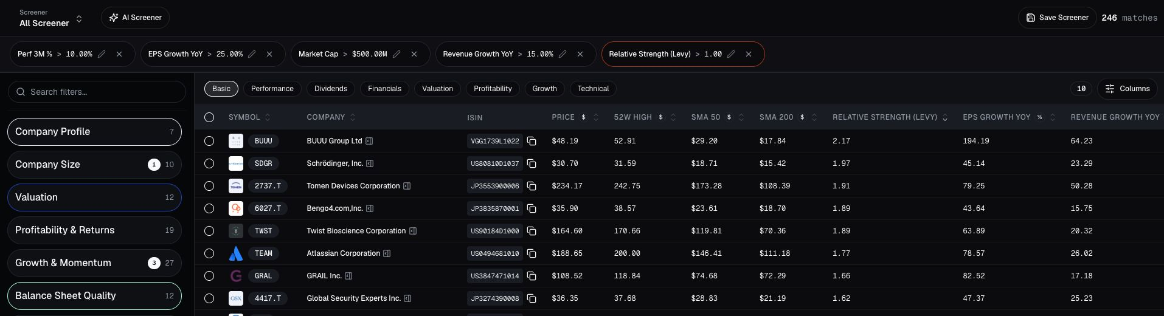Screen dimensions: 1164x316
Task: Switch to the Profitability tab
Action: click(493, 89)
